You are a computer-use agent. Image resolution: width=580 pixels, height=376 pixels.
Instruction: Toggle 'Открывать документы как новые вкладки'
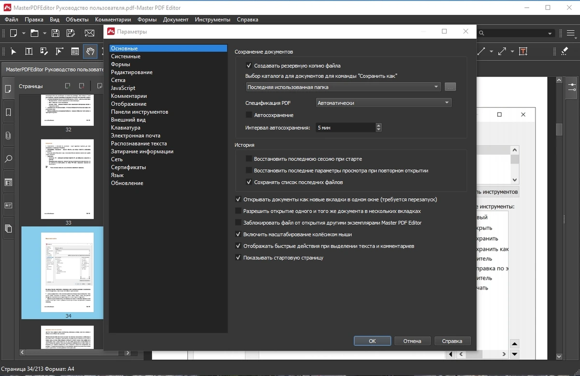[x=238, y=199]
